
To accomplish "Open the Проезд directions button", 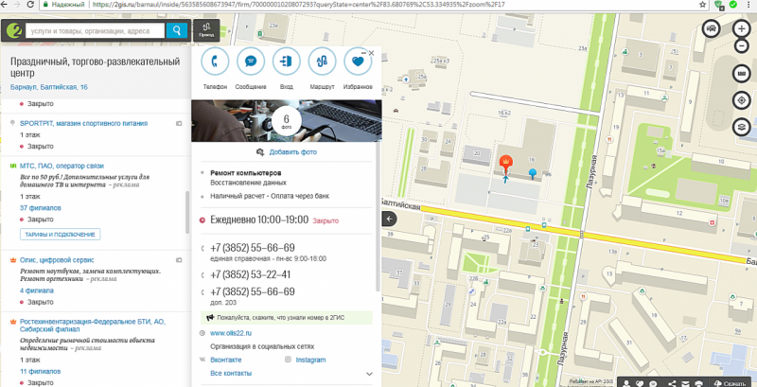I will 206,30.
